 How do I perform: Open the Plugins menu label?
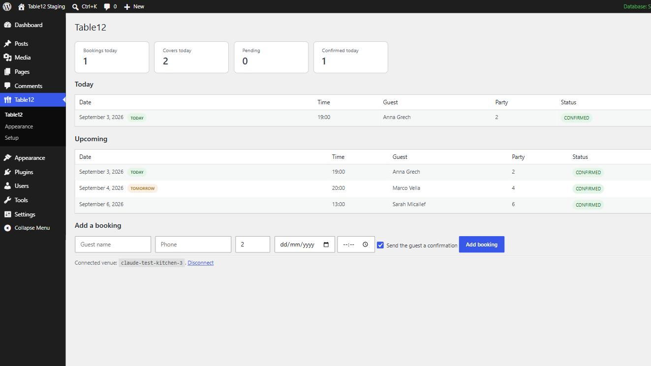pos(24,172)
